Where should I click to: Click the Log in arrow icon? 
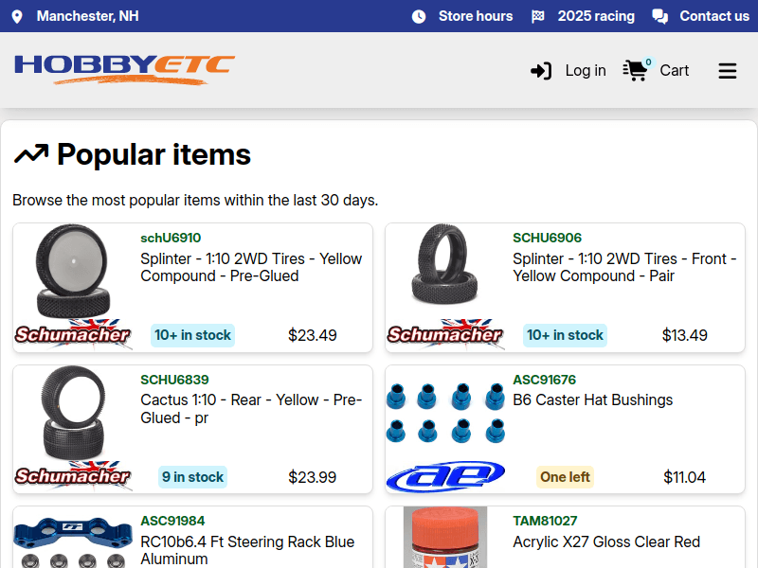tap(541, 71)
